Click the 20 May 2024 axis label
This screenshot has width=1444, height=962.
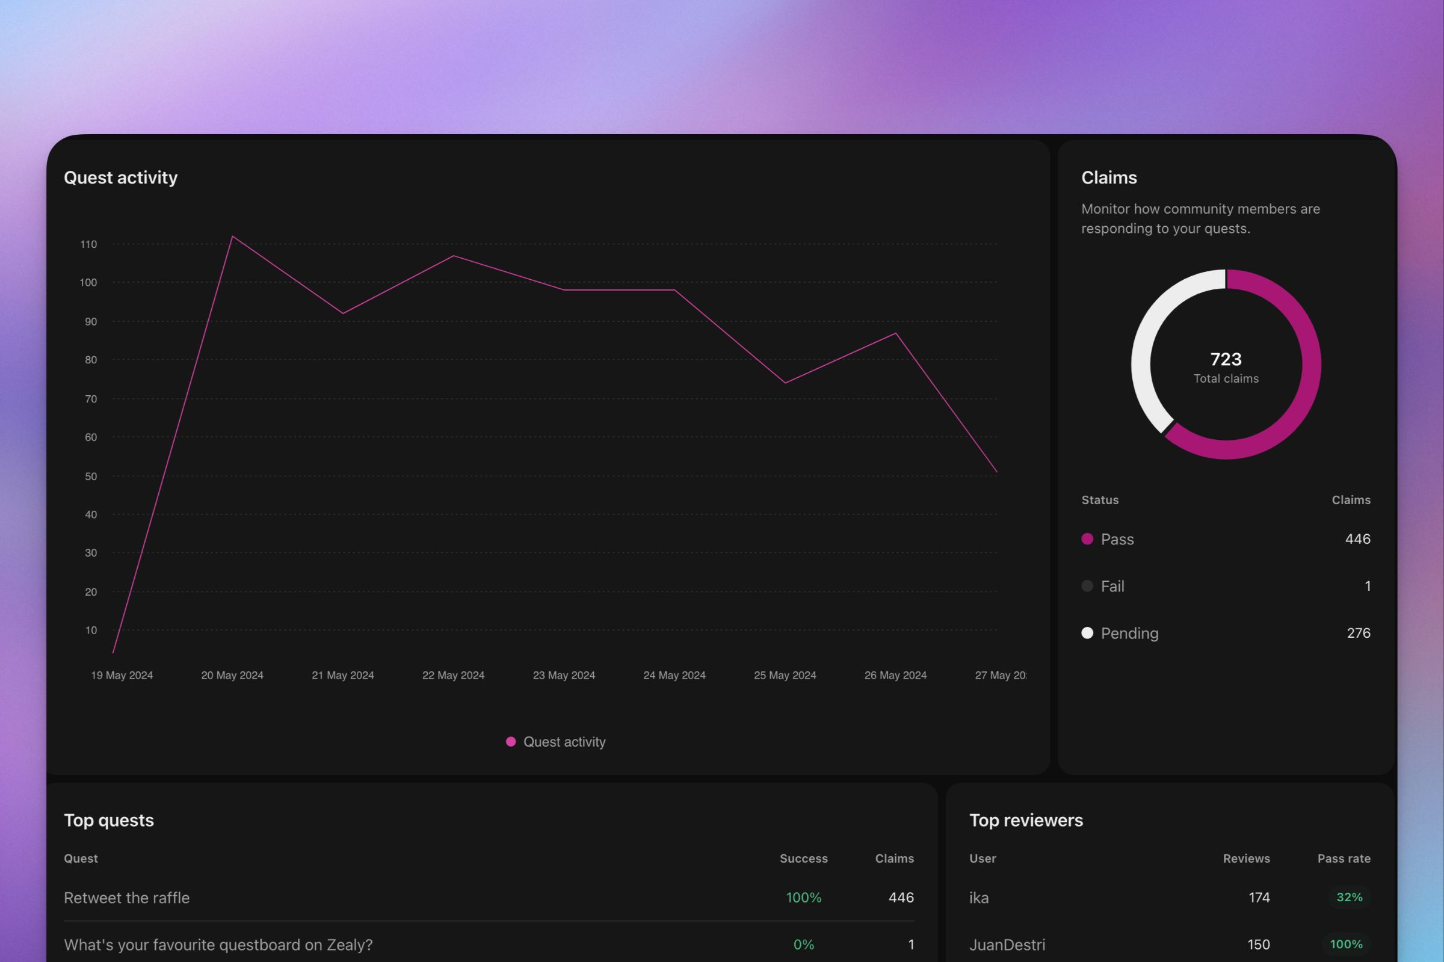(x=232, y=675)
